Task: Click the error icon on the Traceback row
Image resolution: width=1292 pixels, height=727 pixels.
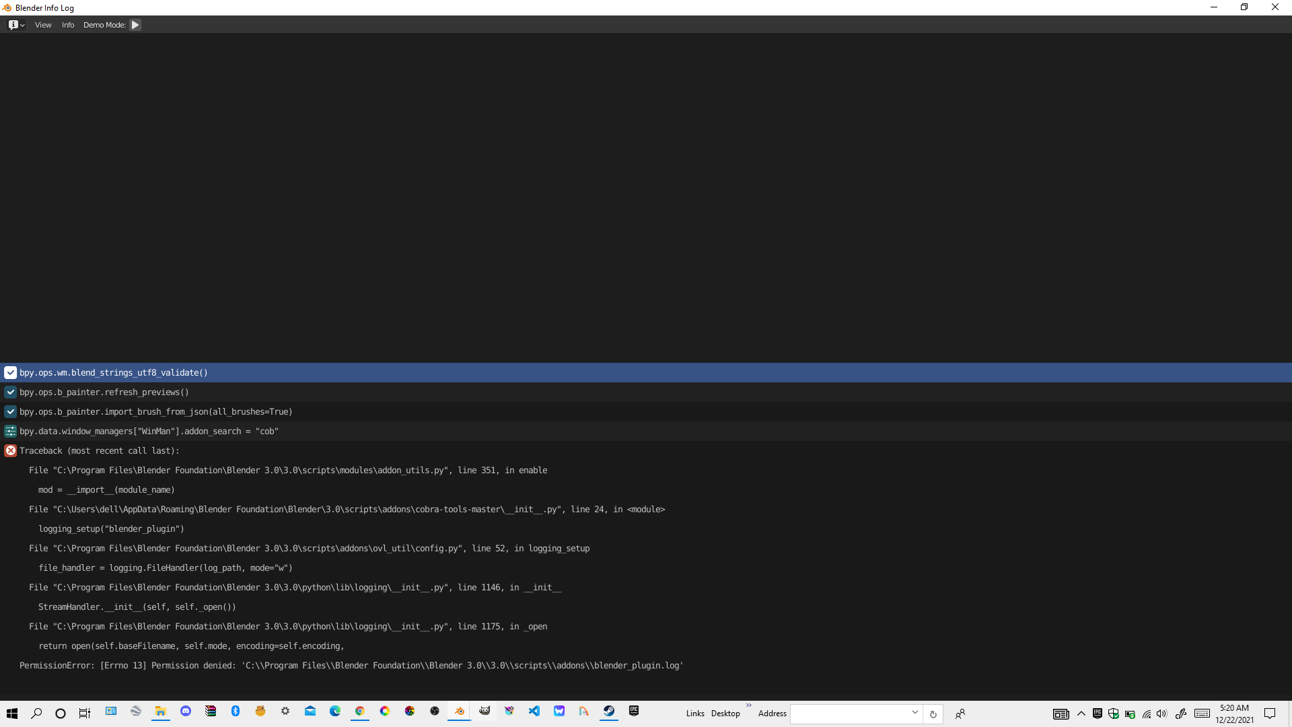Action: [10, 450]
